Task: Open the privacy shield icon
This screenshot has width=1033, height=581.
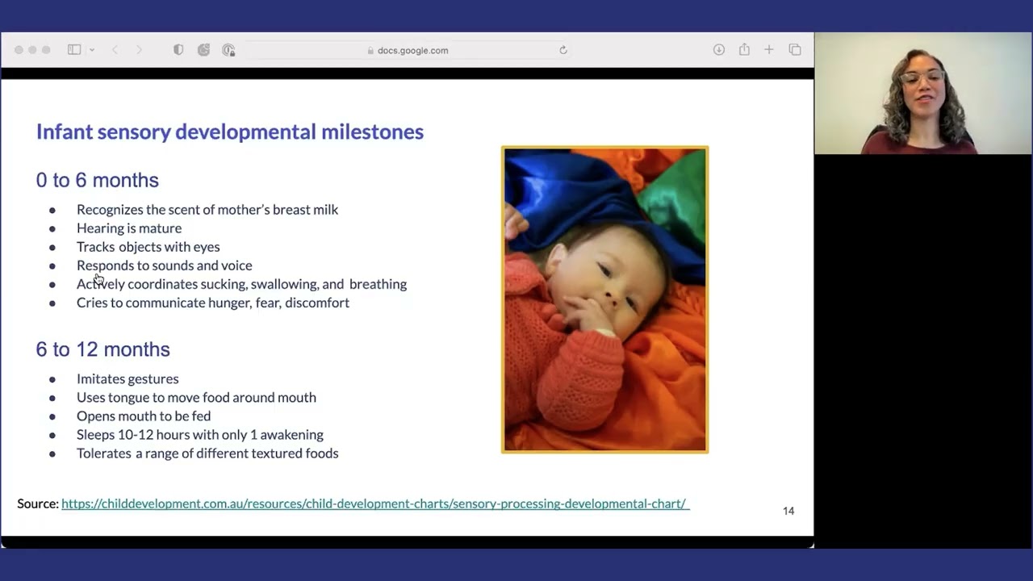Action: coord(178,50)
